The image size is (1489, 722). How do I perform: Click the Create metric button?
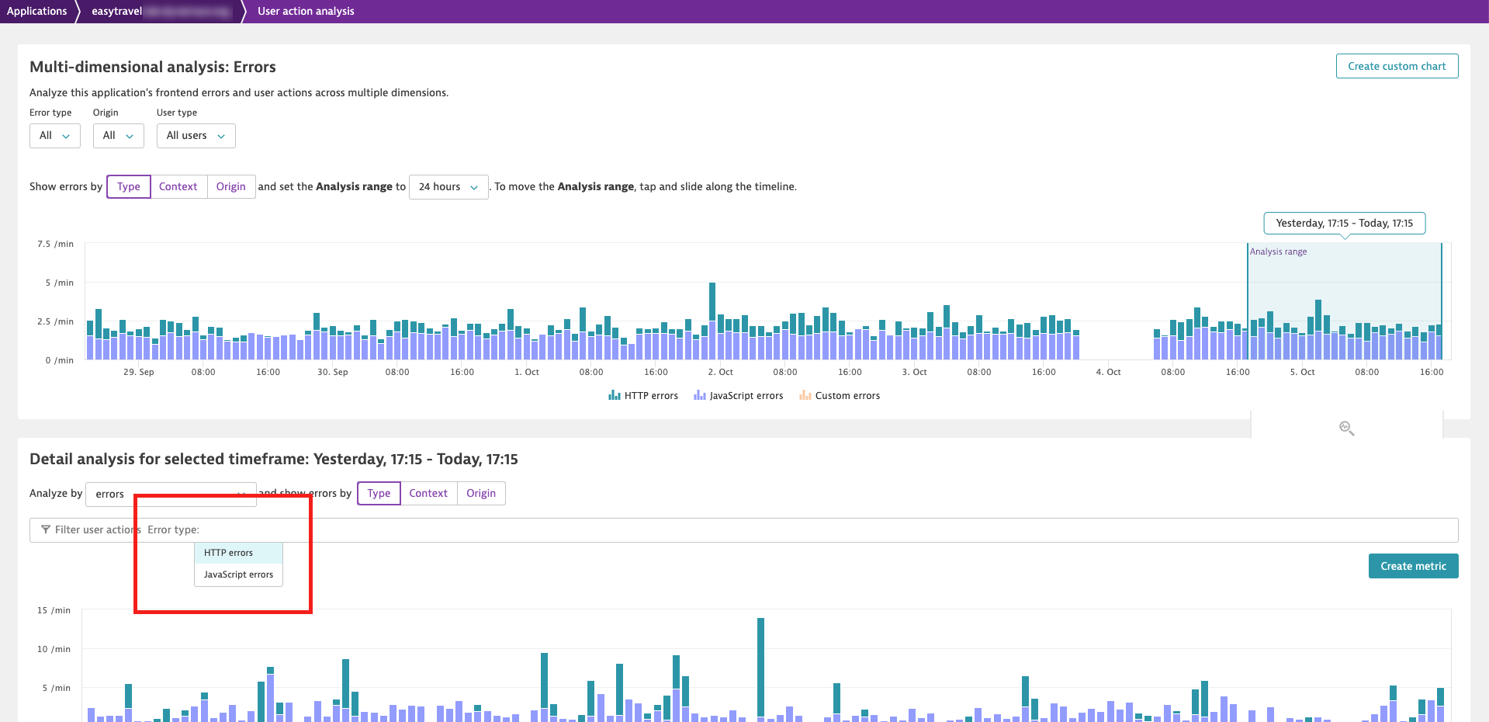[1413, 566]
